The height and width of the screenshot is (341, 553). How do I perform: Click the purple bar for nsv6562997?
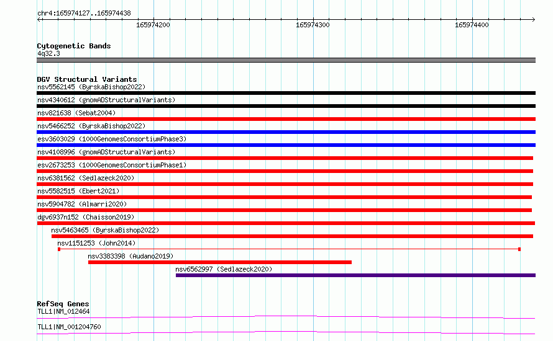pyautogui.click(x=355, y=275)
